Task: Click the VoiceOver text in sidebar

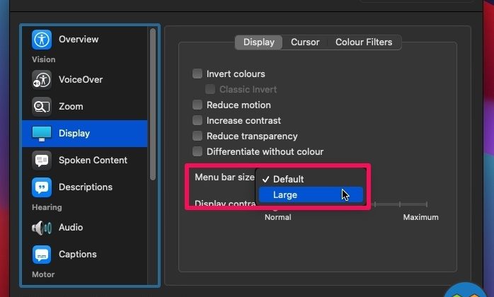Action: (81, 80)
